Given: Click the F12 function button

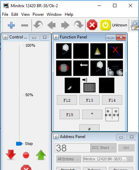Looking at the screenshot, I should pyautogui.click(x=67, y=100).
